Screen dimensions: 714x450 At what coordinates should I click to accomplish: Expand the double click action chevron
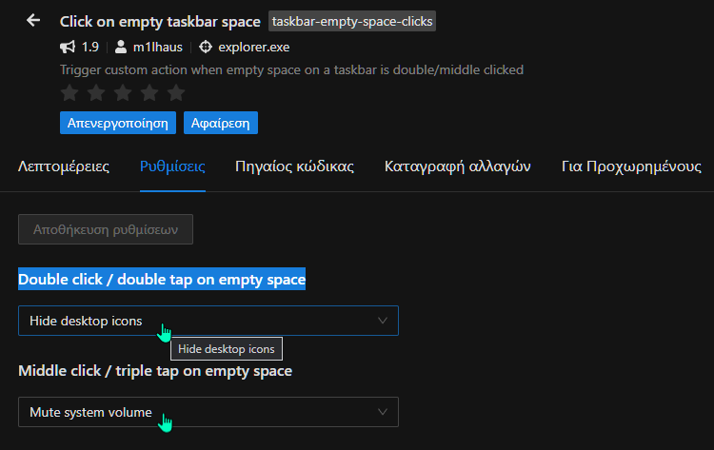(383, 321)
